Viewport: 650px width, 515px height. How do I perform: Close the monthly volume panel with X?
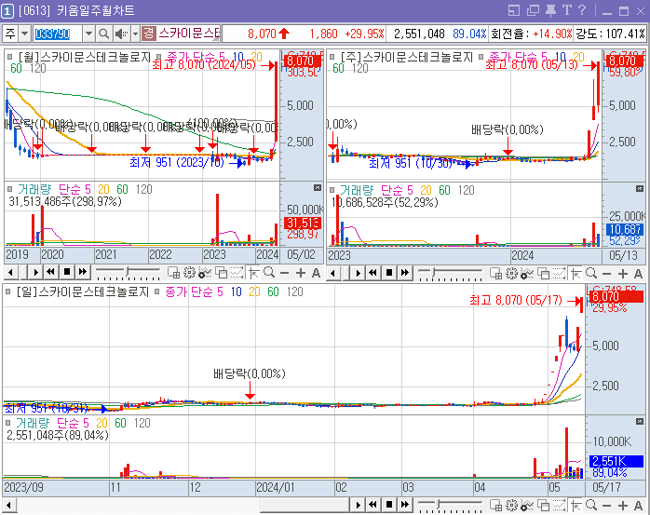click(318, 188)
